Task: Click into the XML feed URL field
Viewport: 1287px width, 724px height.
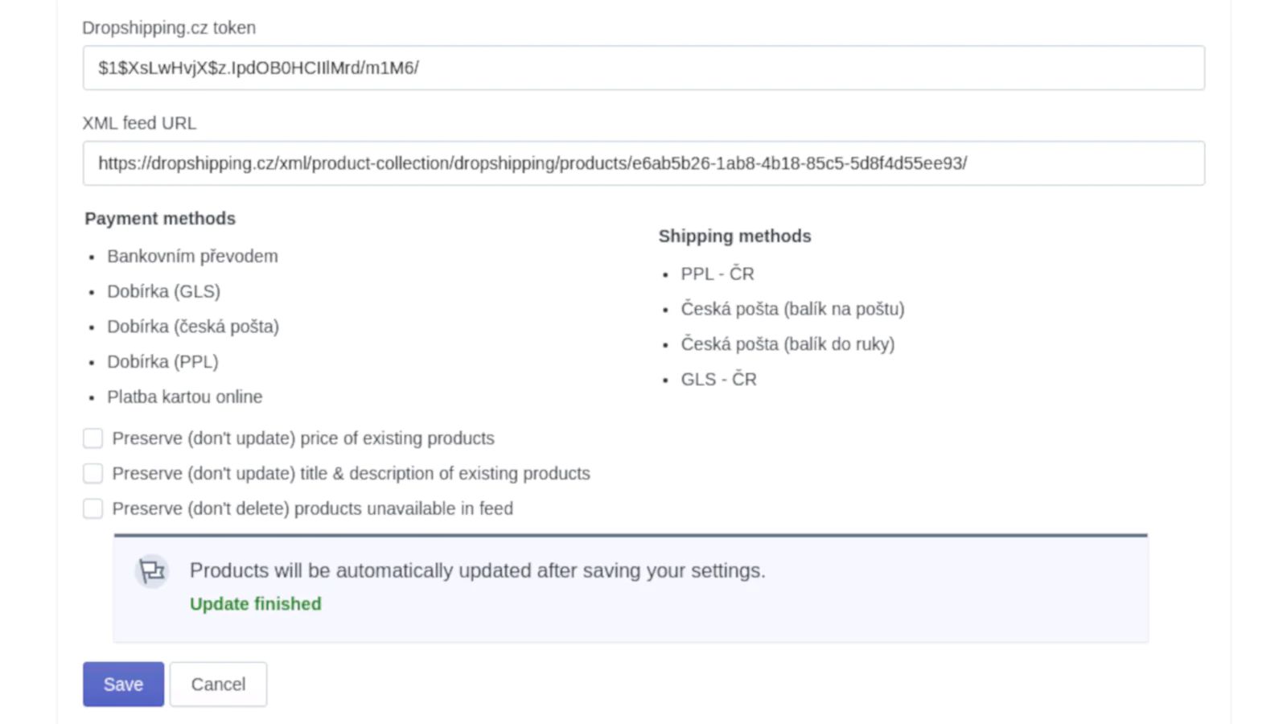Action: [x=643, y=163]
